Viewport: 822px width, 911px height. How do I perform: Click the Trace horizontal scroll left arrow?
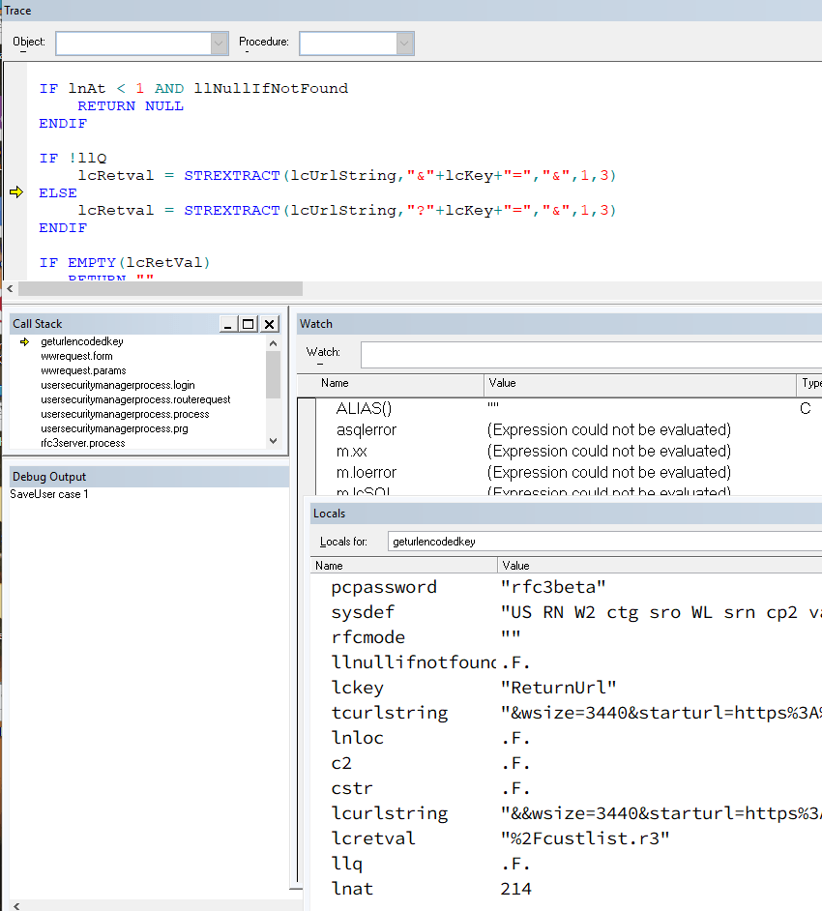point(10,288)
